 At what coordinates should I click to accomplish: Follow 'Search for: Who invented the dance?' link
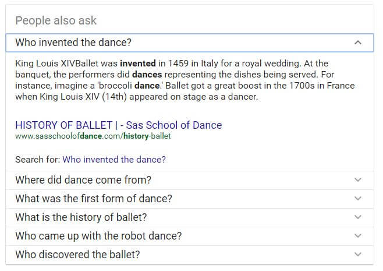pyautogui.click(x=114, y=160)
